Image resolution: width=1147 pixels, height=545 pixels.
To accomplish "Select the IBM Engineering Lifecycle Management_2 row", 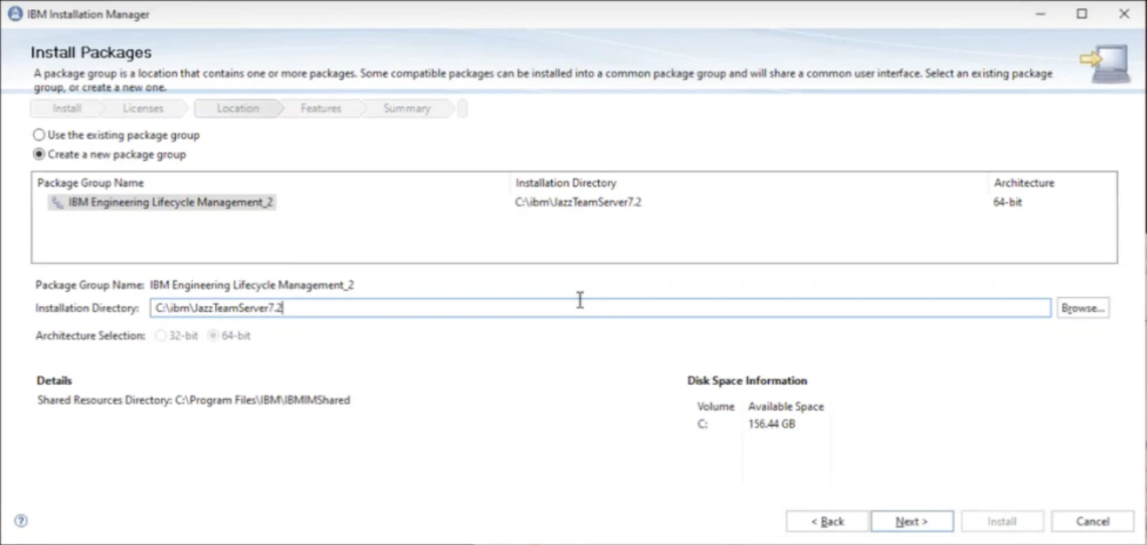I will (x=574, y=203).
